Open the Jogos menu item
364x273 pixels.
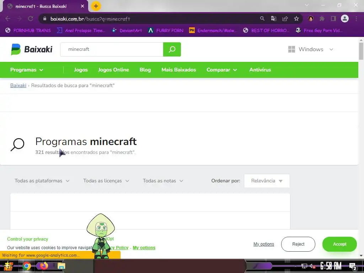(x=81, y=70)
